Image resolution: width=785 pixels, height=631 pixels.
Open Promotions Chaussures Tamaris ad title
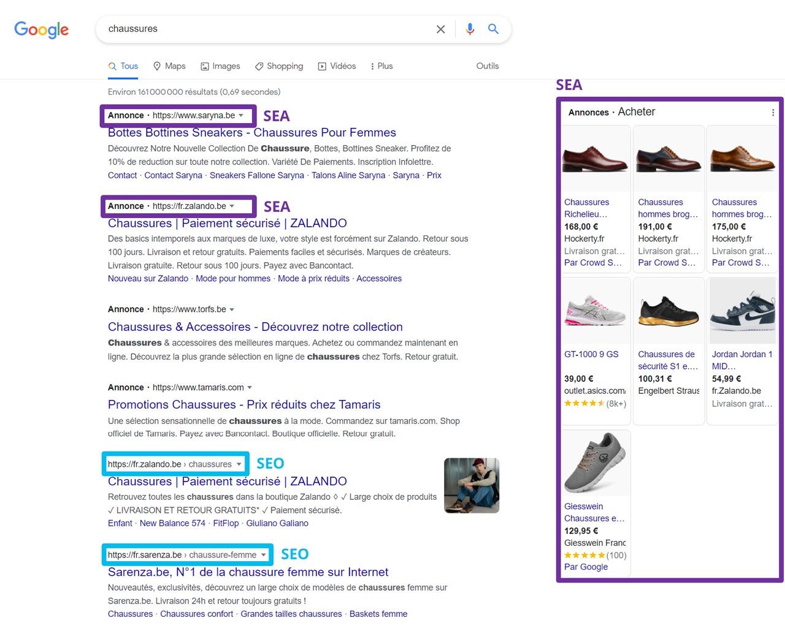pos(244,404)
